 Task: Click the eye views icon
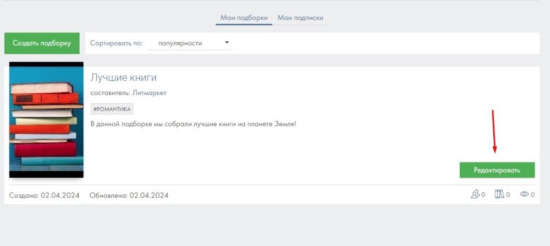click(524, 194)
